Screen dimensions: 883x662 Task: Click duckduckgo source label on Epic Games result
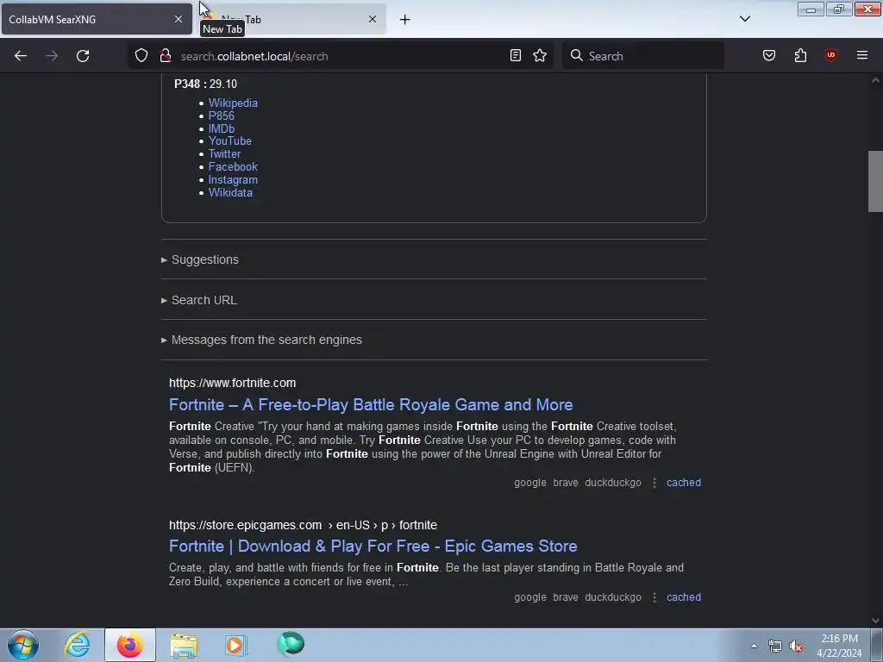click(613, 597)
